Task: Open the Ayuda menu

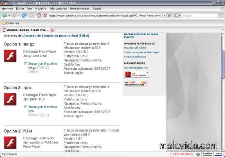Action: (x=97, y=9)
